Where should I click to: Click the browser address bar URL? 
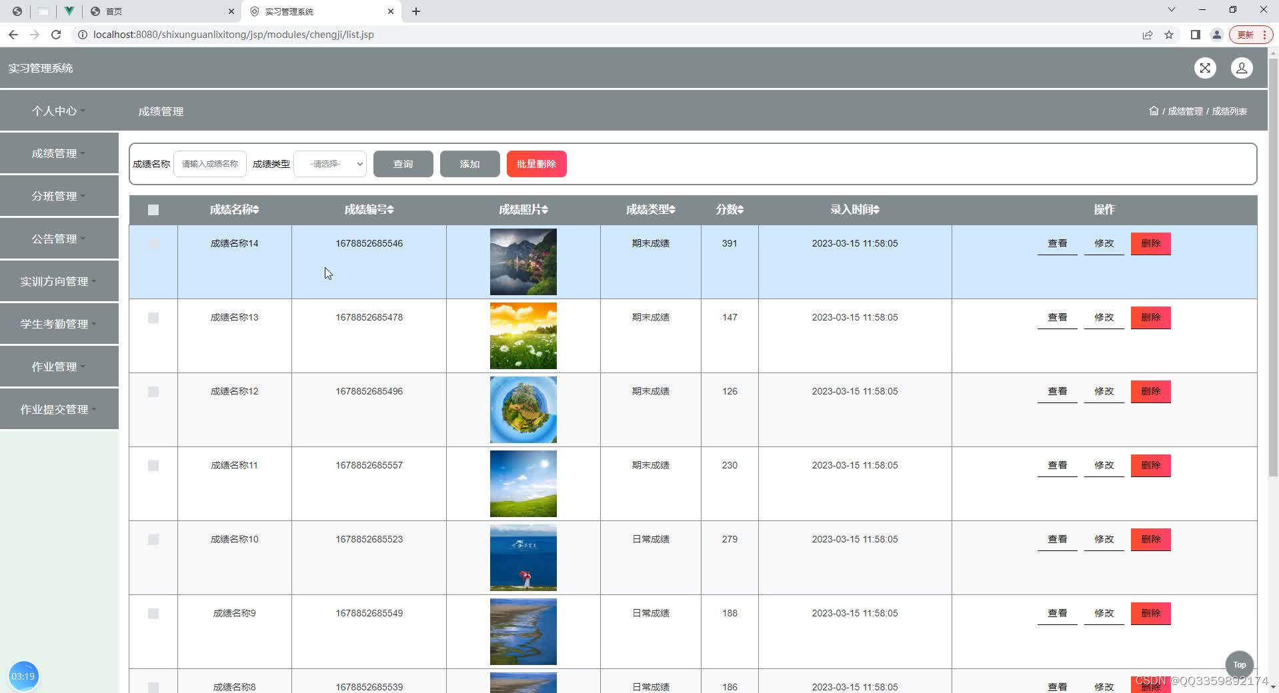(233, 35)
